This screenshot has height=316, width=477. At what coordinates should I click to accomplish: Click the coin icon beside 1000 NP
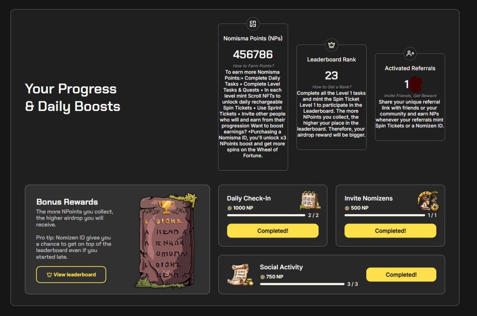229,208
